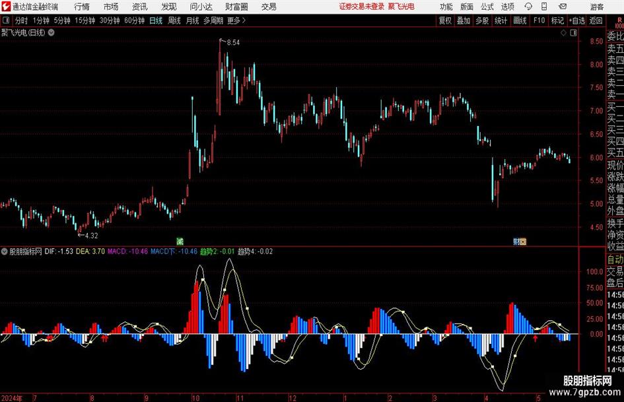The width and height of the screenshot is (624, 402).
Task: Toggle the right panel icon above price axis
Action: pos(573,33)
